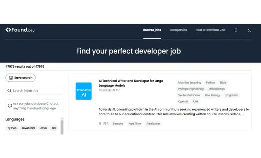Viewport: 261px width, 158px height.
Task: Toggle the JavaScript language filter
Action: [x=29, y=128]
